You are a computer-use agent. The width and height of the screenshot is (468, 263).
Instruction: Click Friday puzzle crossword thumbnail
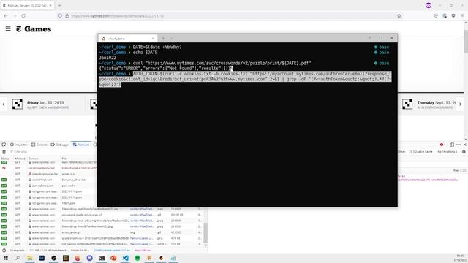point(18,104)
